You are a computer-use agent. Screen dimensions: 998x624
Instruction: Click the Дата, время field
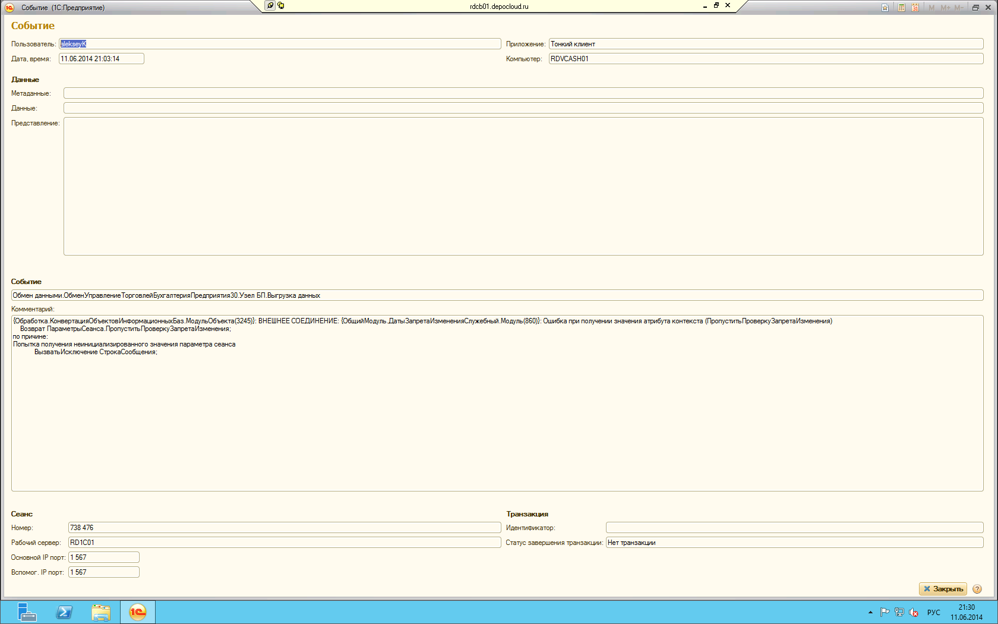coord(101,59)
